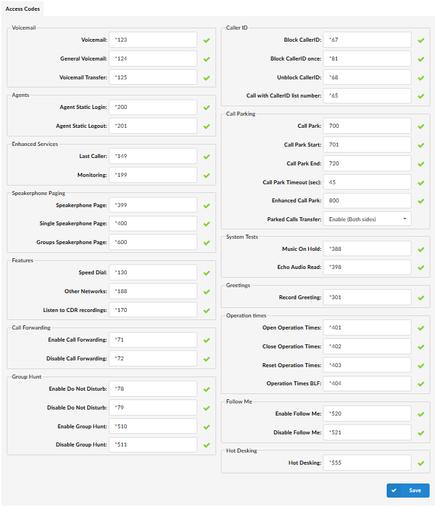435x507 pixels.
Task: Click the checkmark next to Agent Static Login
Action: tap(207, 108)
